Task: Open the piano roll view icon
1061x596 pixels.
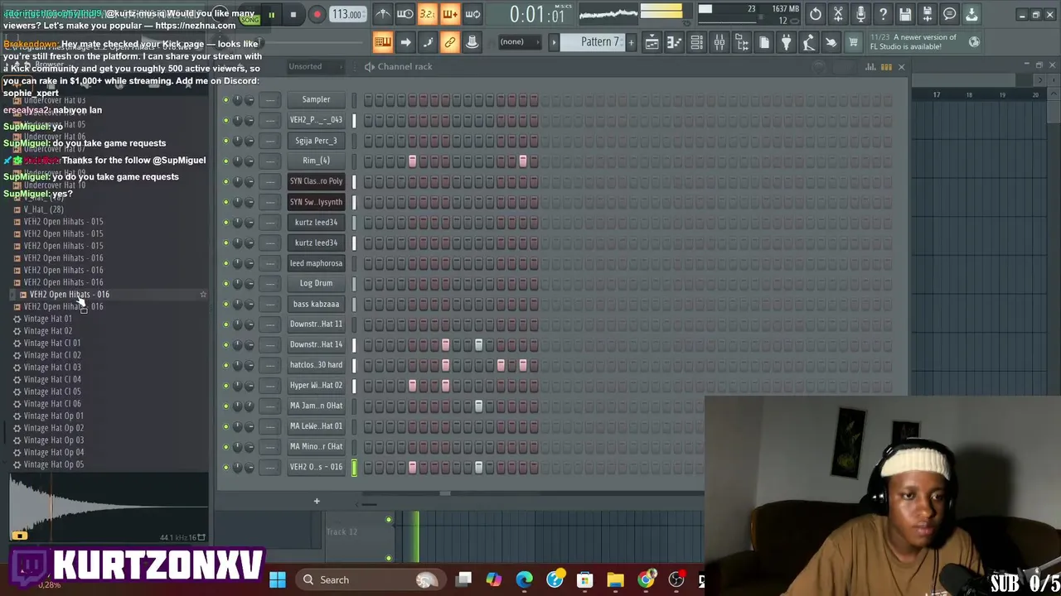Action: click(x=675, y=42)
